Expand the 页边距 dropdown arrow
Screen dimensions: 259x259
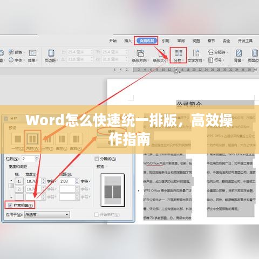pyautogui.click(x=57, y=60)
